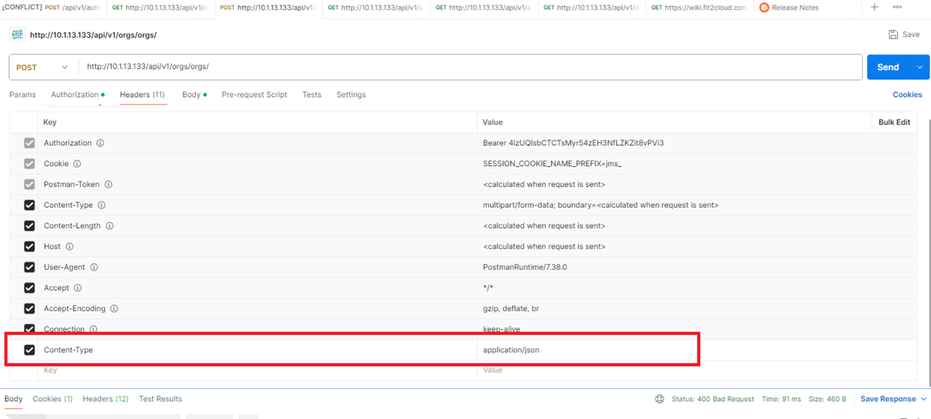
Task: Click the empty Key field for new header
Action: 257,371
